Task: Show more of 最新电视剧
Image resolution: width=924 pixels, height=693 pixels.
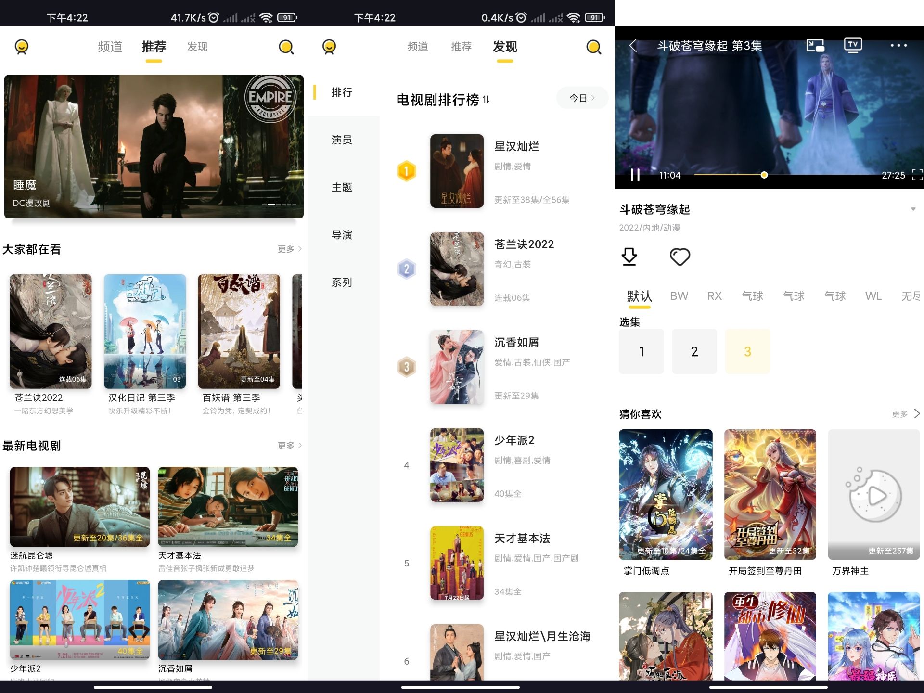Action: [x=289, y=446]
